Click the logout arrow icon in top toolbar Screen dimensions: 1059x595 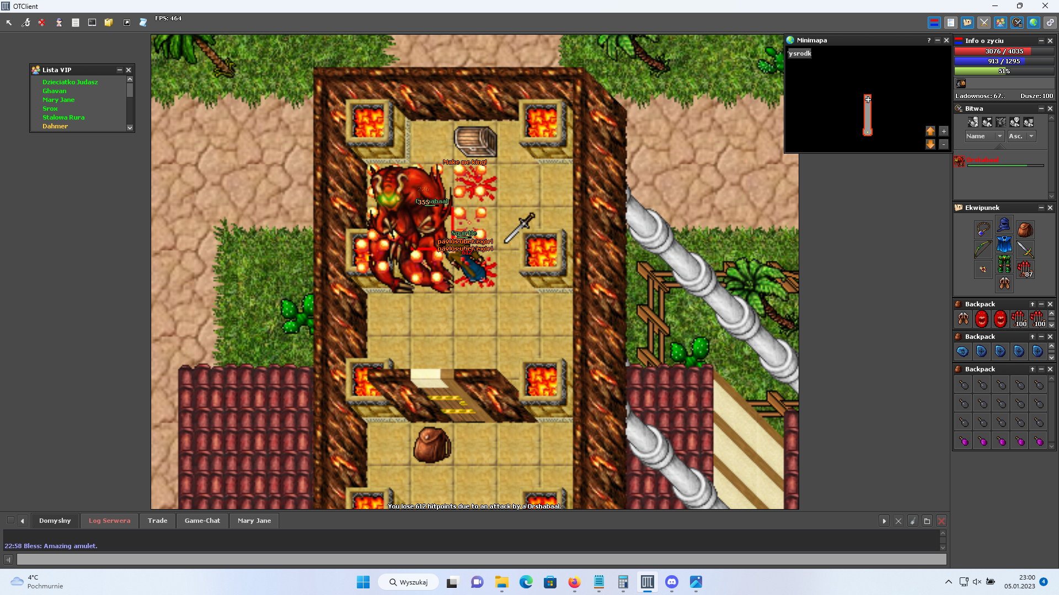9,23
